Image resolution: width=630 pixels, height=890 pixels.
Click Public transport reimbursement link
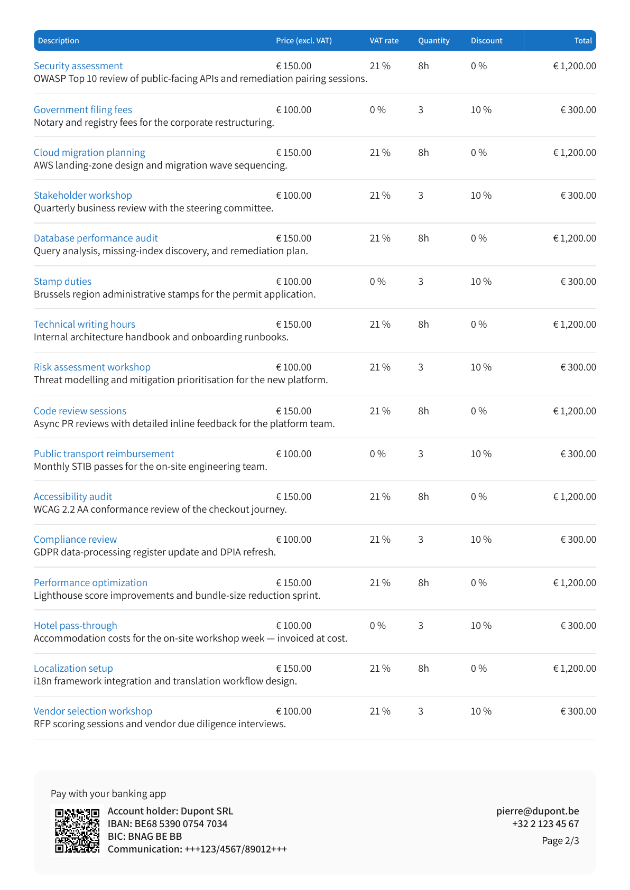pyautogui.click(x=104, y=454)
